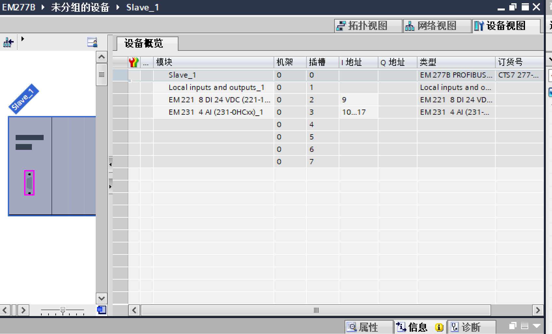The width and height of the screenshot is (552, 334).
Task: Expand the overview pane with right splitter arrow
Action: point(110,187)
